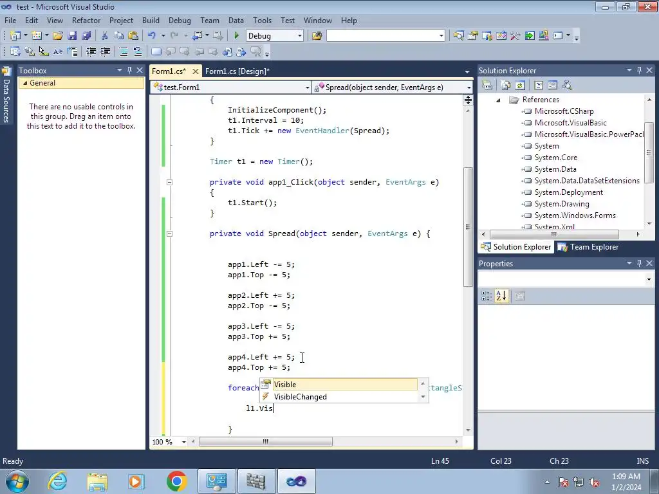Switch to the Team Explorer tab
The width and height of the screenshot is (659, 494).
coord(588,247)
